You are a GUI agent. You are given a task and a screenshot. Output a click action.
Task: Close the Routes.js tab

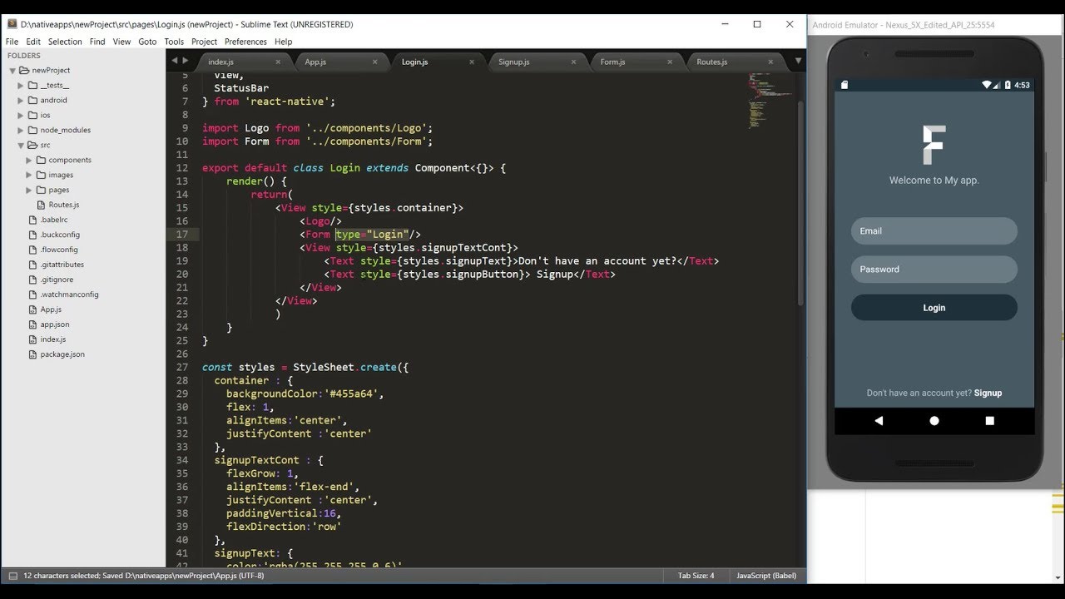click(770, 62)
